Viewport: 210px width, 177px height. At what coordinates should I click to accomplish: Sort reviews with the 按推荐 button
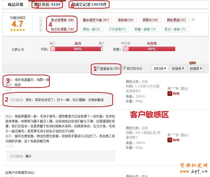click(196, 69)
